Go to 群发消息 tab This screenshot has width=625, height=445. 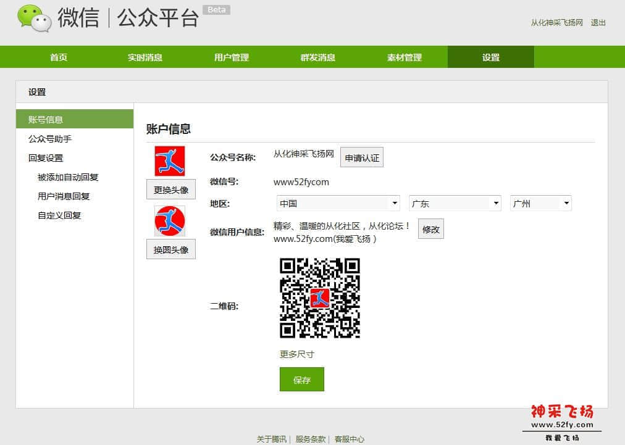318,57
